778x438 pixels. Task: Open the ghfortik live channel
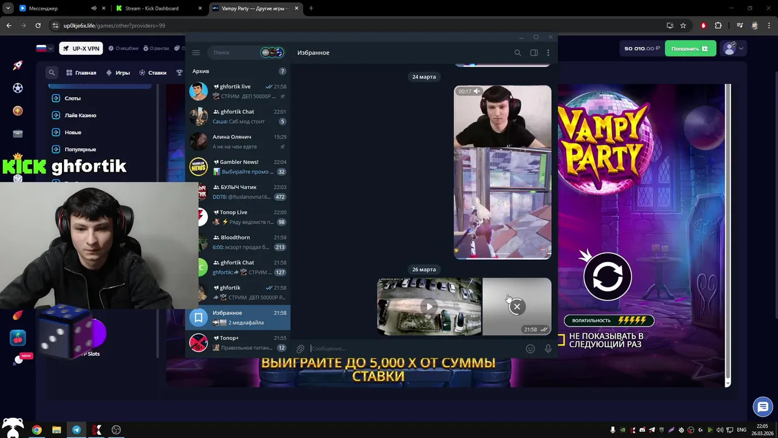coord(238,91)
